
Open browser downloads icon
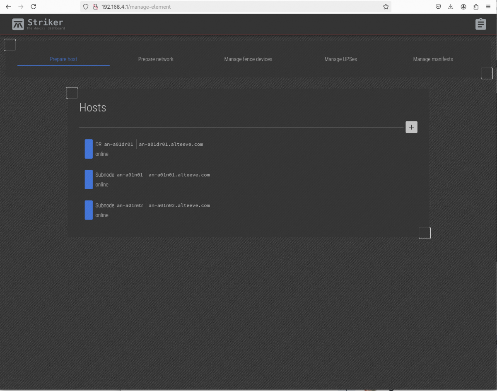pyautogui.click(x=451, y=7)
